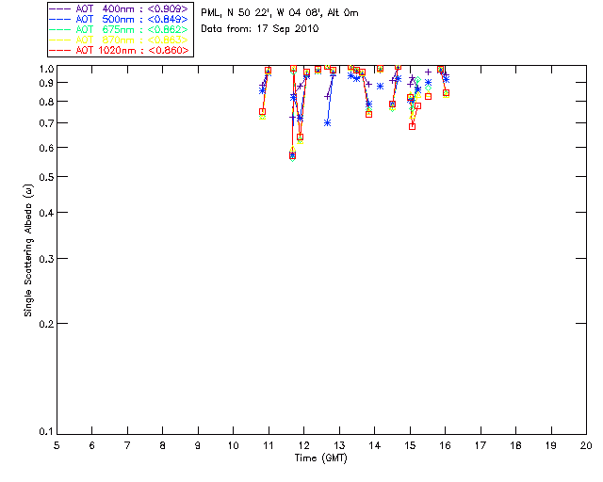Click the x-axis tick label 17
Image resolution: width=603 pixels, height=482 pixels.
point(481,446)
